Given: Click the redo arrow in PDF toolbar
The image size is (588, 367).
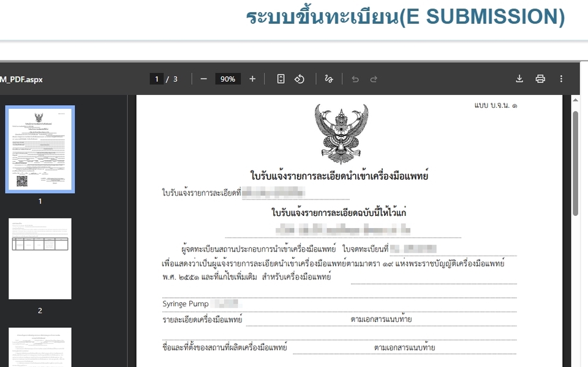Looking at the screenshot, I should [374, 79].
